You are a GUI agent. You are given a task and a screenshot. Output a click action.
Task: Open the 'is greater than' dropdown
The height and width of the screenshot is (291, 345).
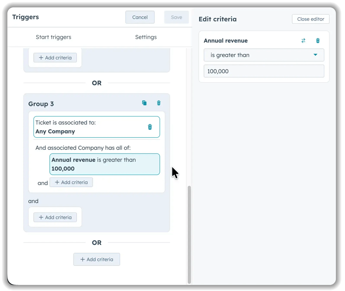click(x=264, y=55)
